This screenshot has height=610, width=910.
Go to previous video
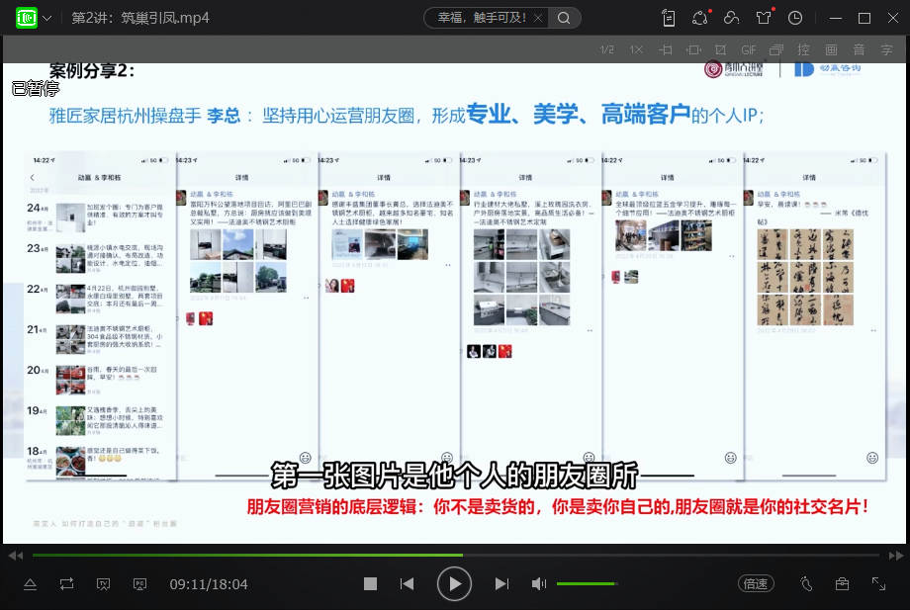click(407, 584)
